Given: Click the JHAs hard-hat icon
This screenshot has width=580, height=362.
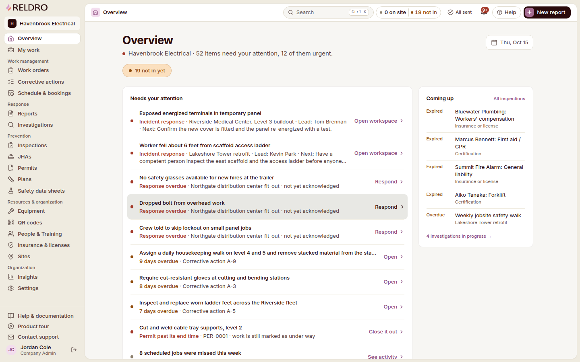Looking at the screenshot, I should [11, 156].
